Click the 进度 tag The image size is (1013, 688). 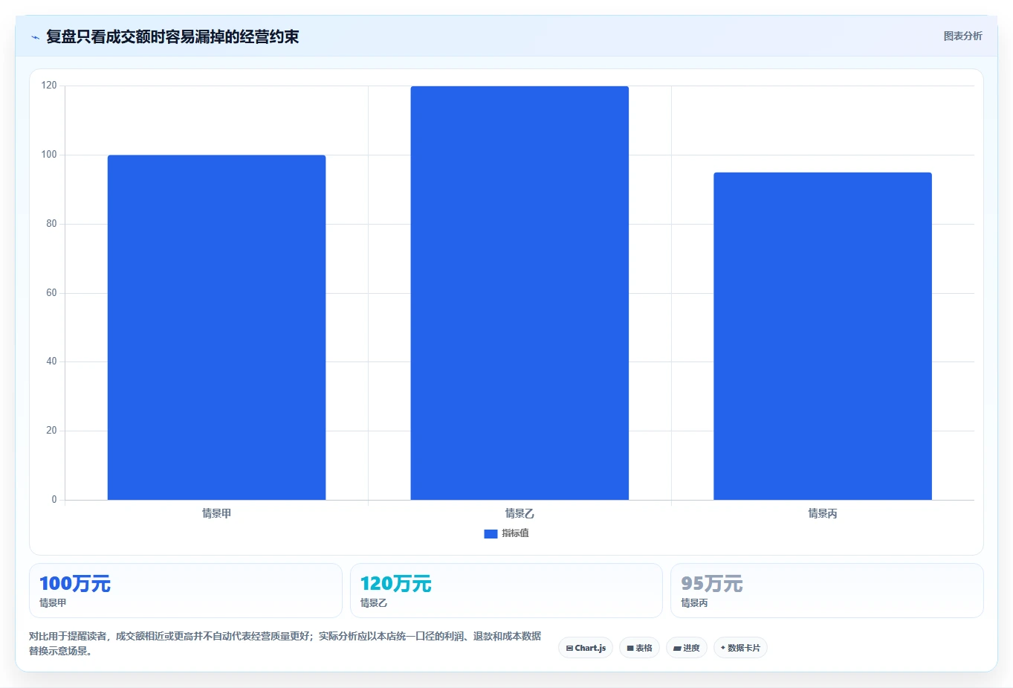click(x=686, y=648)
